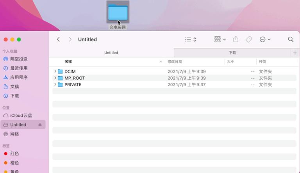Screen dimensions: 300x173
Task: Click the globe icon beside 网络
Action: pos(6,134)
